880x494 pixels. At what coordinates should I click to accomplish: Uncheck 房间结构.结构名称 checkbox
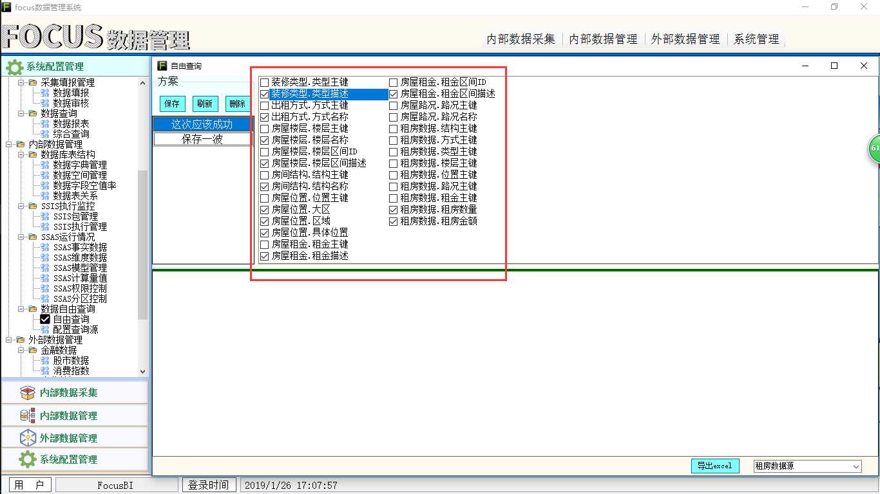pyautogui.click(x=264, y=187)
